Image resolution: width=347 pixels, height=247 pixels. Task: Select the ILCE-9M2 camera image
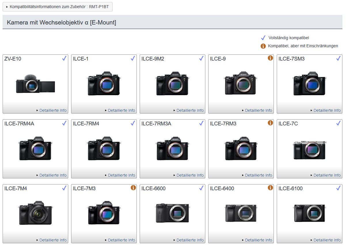point(172,83)
